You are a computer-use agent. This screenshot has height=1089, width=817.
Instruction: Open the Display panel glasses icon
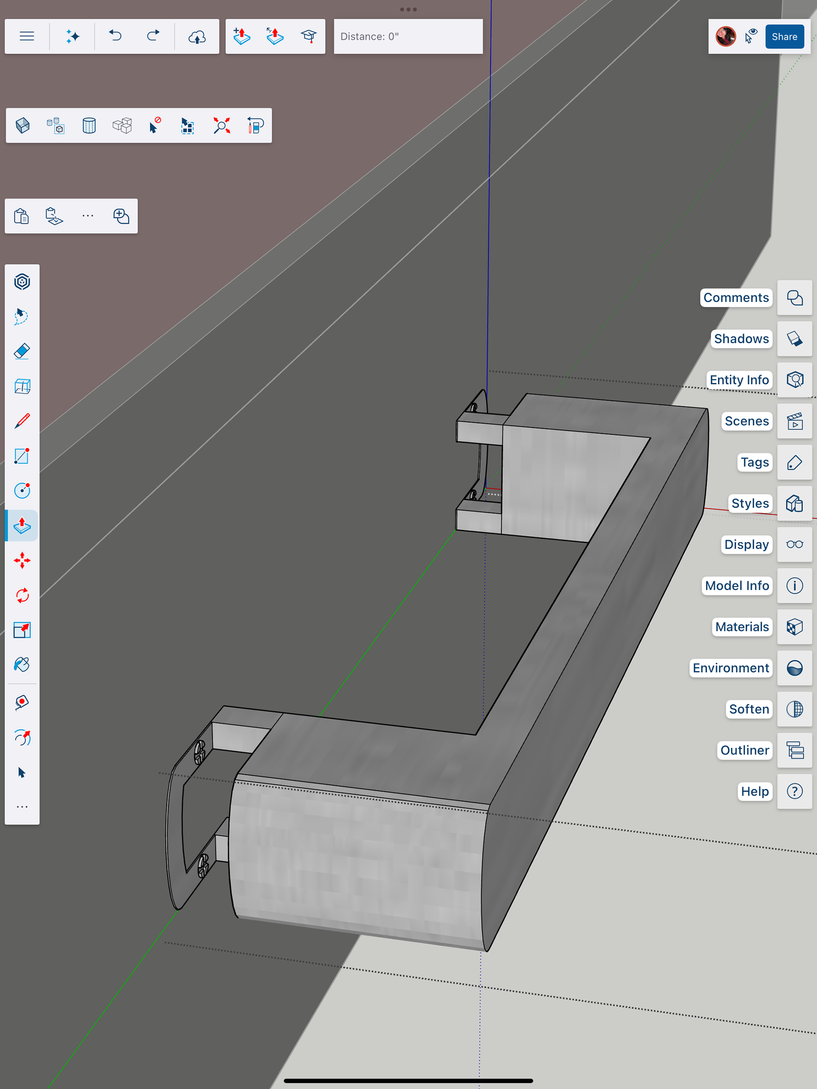click(x=794, y=544)
